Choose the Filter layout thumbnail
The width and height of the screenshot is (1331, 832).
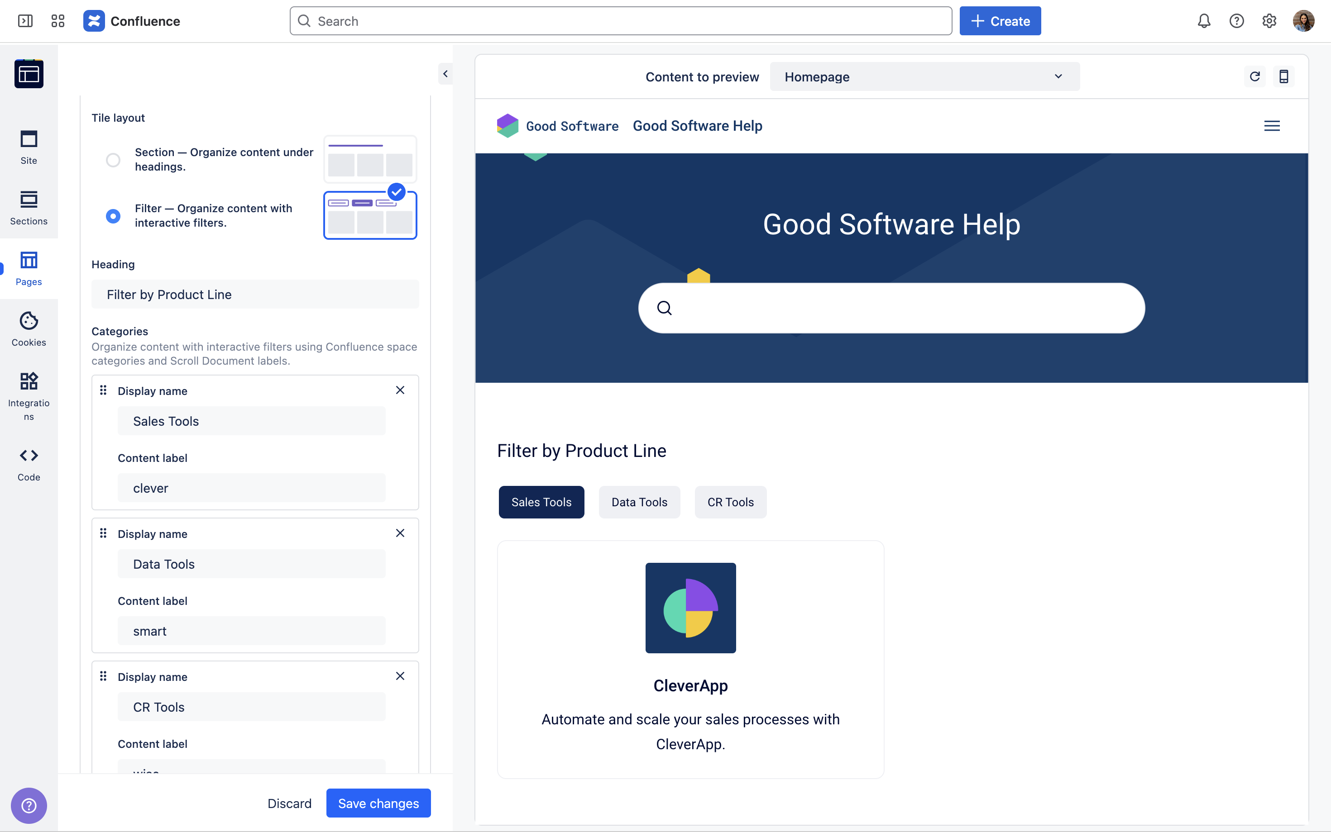point(370,215)
